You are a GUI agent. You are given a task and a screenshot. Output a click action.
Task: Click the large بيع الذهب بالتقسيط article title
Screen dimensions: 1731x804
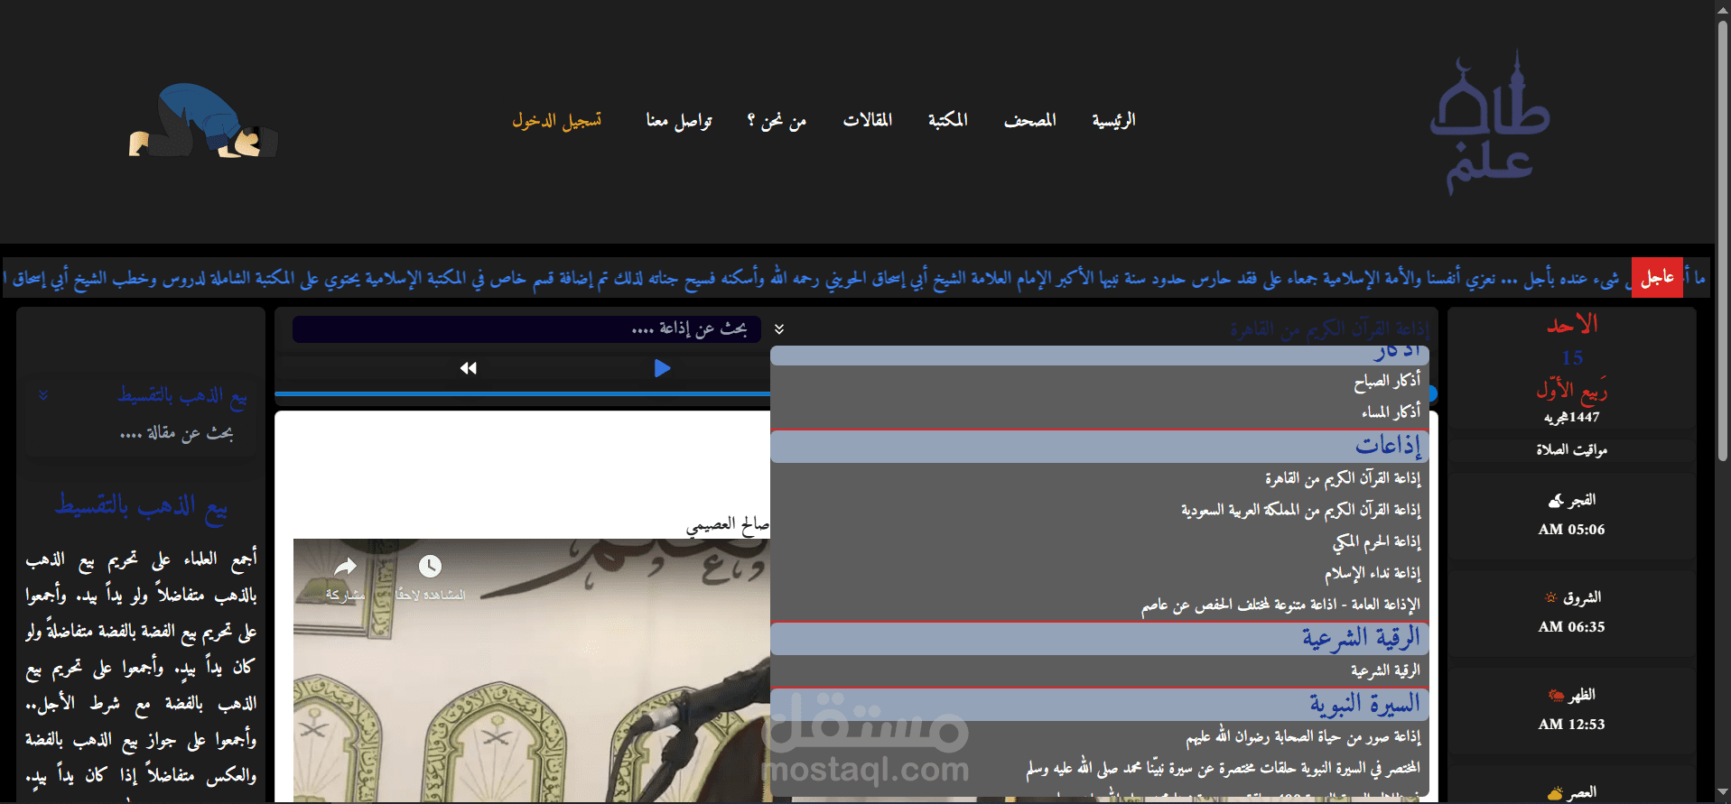pos(142,506)
